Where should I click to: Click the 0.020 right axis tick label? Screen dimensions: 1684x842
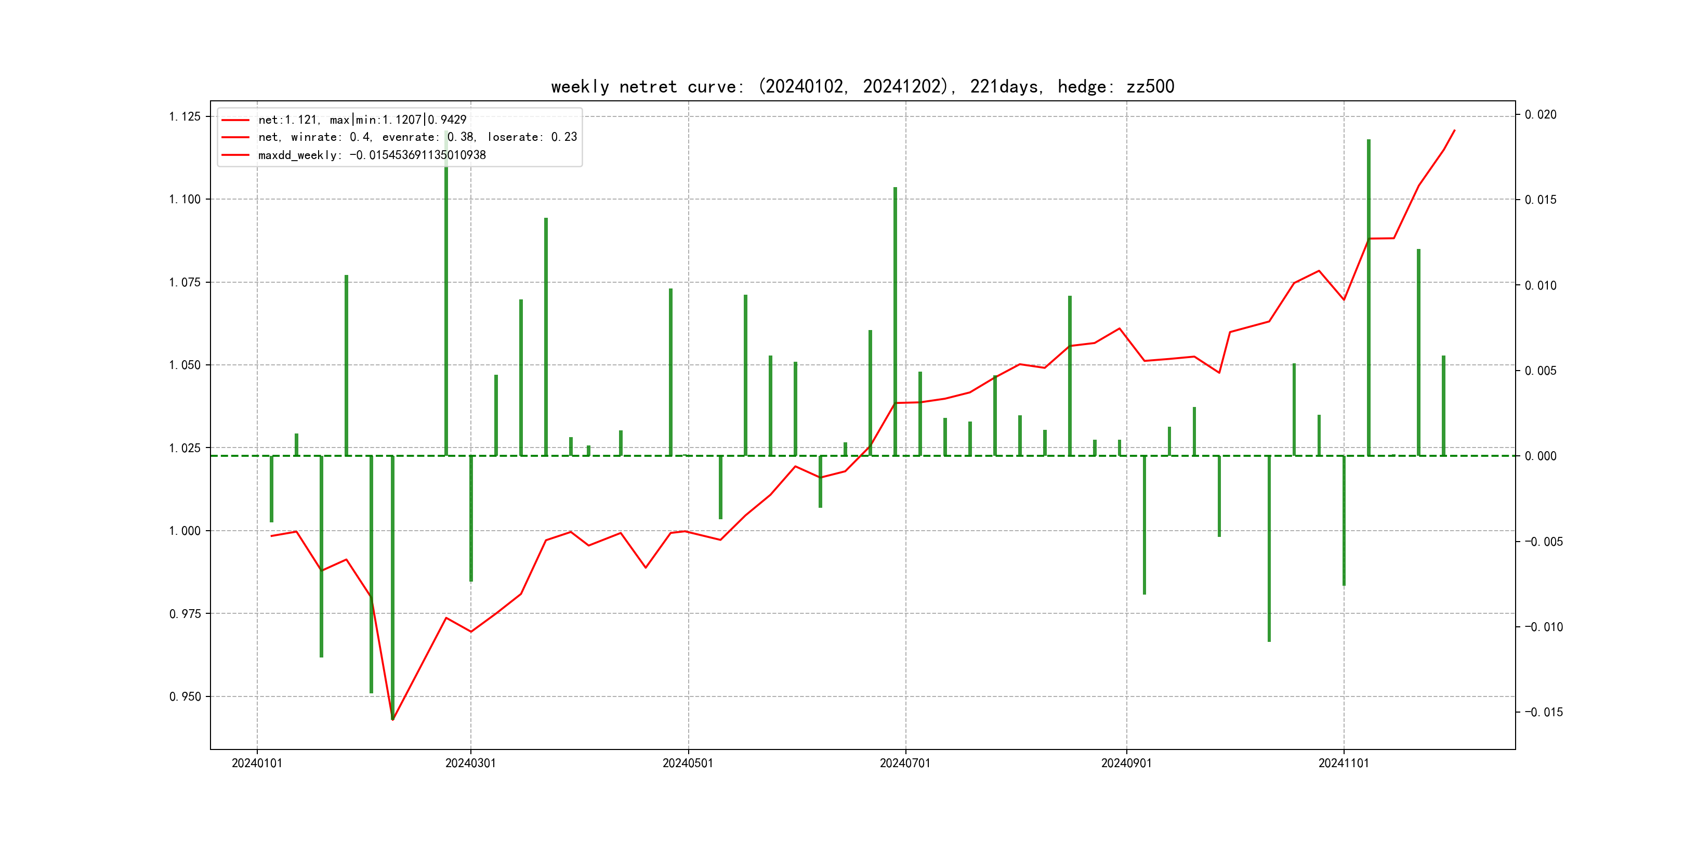(1541, 115)
